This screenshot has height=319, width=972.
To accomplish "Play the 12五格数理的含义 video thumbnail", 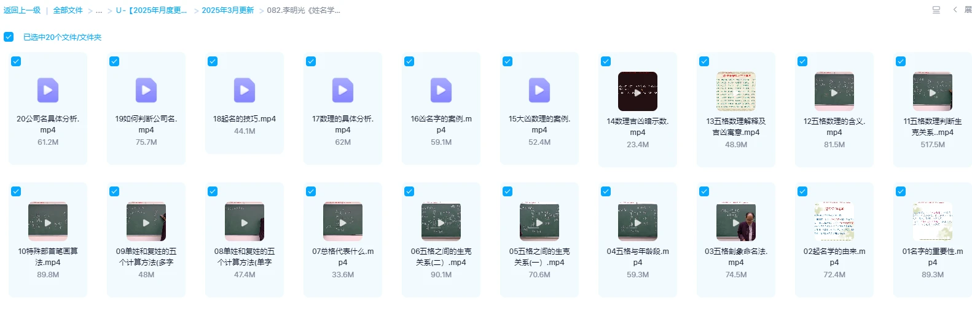I will [834, 91].
